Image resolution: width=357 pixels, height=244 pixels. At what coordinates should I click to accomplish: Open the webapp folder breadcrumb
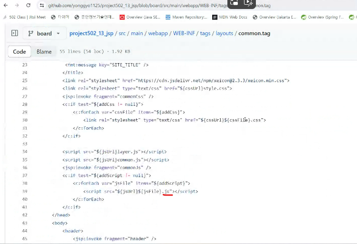(158, 33)
